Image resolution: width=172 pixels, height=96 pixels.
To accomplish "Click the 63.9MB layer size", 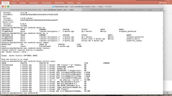I will (87, 80).
